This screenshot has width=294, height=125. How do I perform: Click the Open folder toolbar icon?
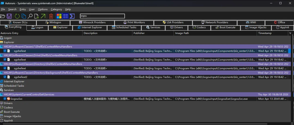[3, 16]
